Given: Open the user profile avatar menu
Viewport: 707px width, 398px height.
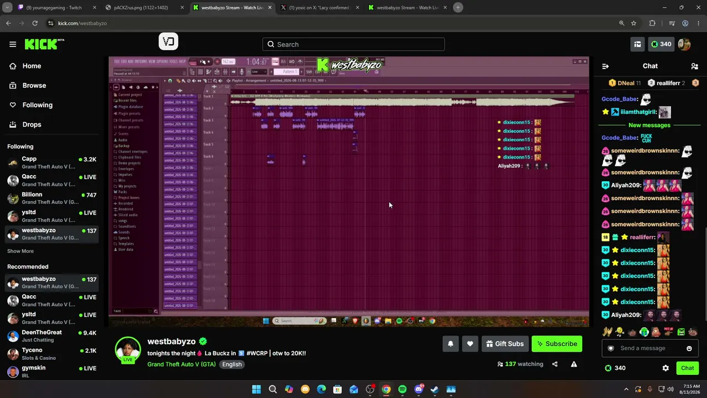Looking at the screenshot, I should pos(684,44).
